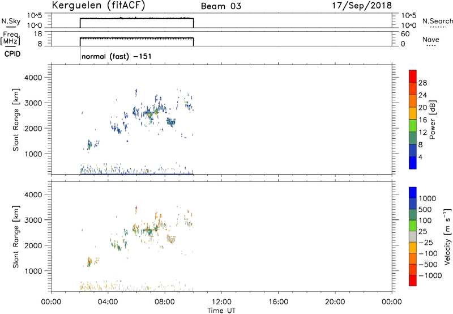The height and width of the screenshot is (314, 453).
Task: Click the "Time UT" axis title
Action: [x=221, y=311]
